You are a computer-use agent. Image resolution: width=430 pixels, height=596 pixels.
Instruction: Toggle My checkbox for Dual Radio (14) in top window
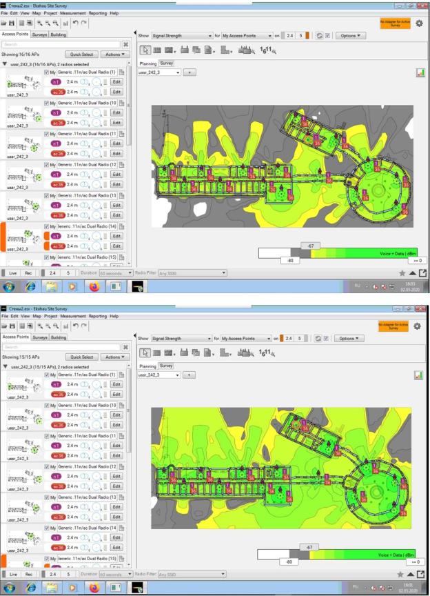pyautogui.click(x=47, y=226)
